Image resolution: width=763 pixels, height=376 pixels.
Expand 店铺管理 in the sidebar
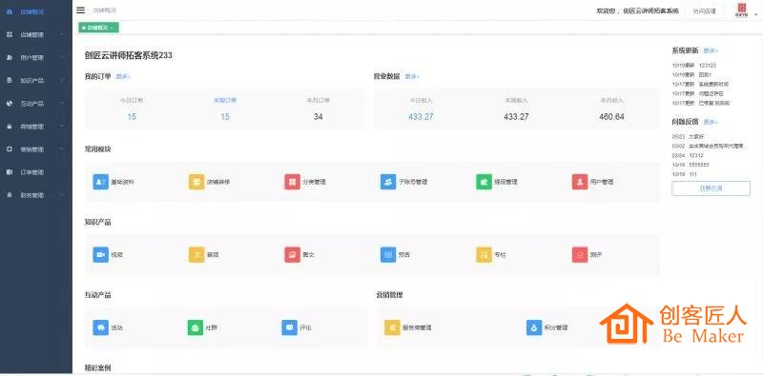[x=36, y=34]
